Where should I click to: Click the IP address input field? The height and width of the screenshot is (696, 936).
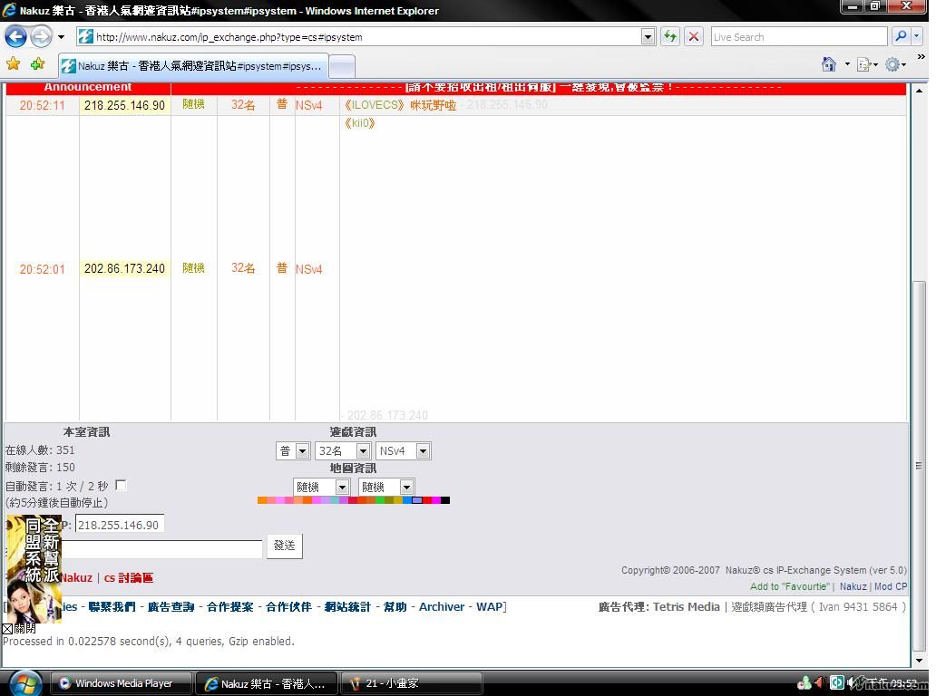pyautogui.click(x=120, y=525)
